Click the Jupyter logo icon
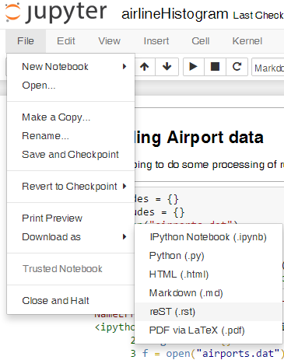284x360 pixels. click(12, 12)
